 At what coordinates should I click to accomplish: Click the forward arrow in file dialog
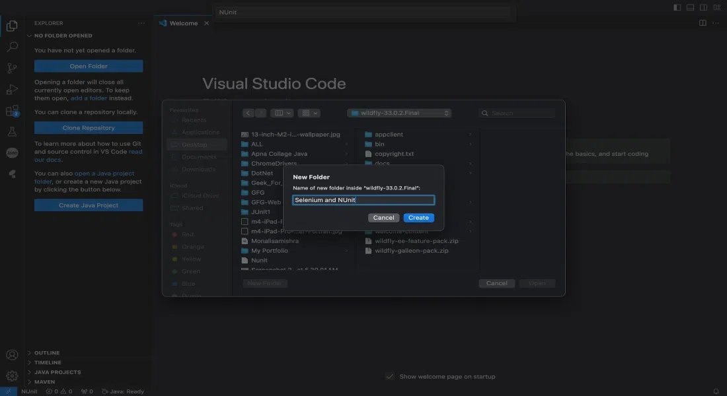(x=260, y=113)
